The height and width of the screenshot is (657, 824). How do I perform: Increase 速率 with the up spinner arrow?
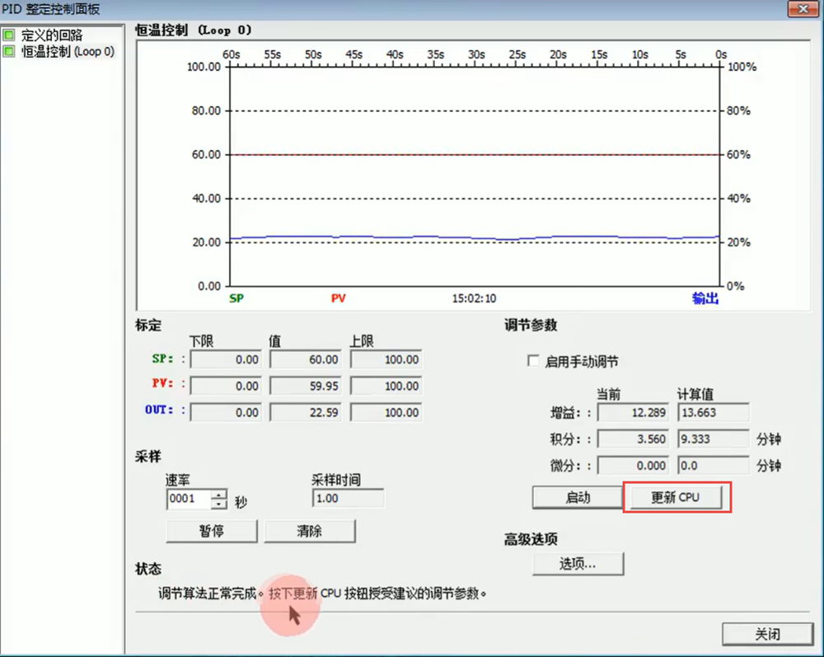point(218,495)
